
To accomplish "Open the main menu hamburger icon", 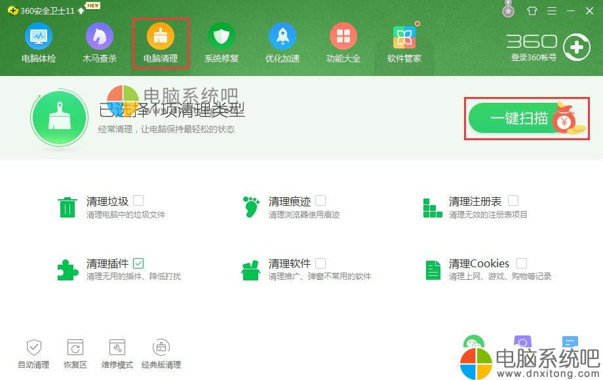I will 552,10.
